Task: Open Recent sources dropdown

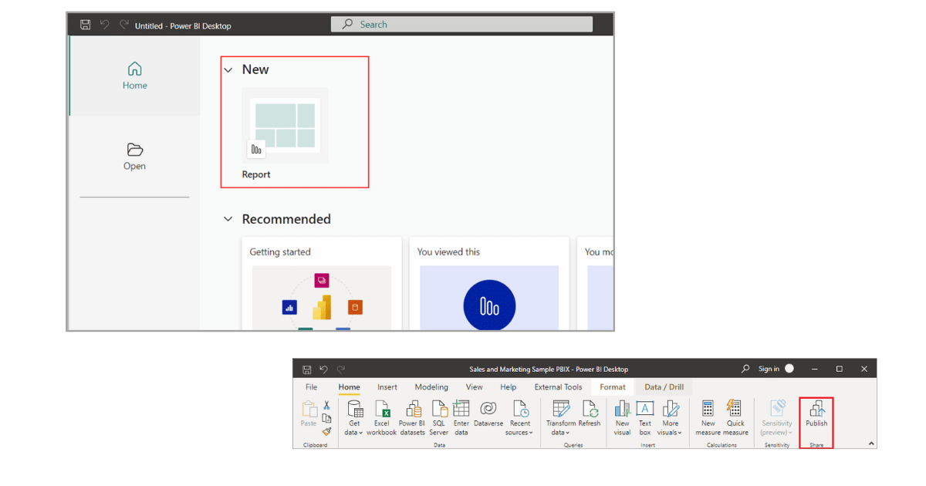Action: (x=520, y=418)
